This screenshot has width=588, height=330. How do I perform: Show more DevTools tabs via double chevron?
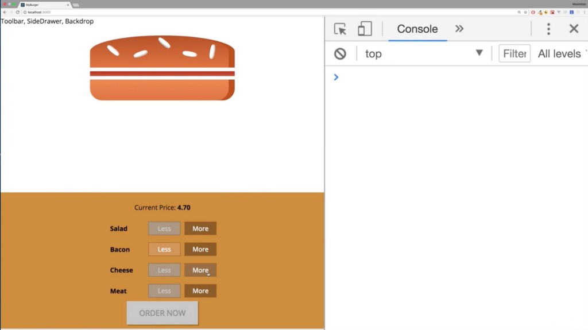click(459, 29)
